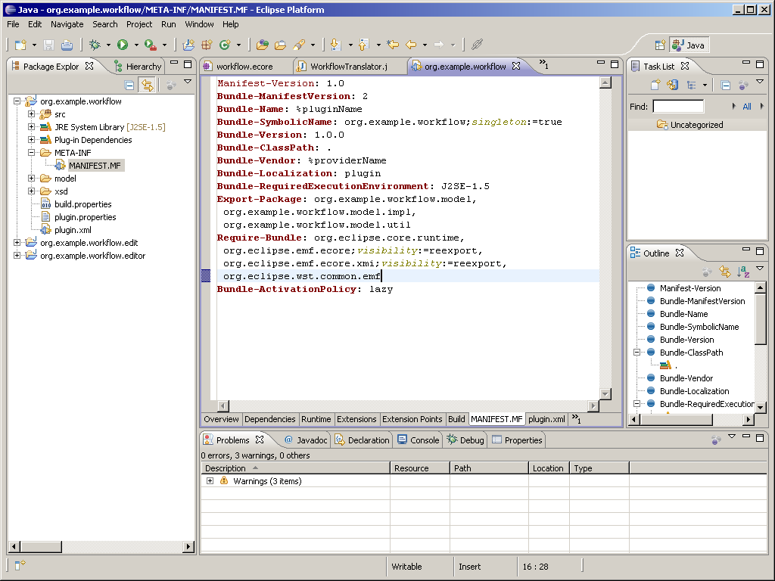The width and height of the screenshot is (775, 581).
Task: Collapse the Bundle-ClassPath node in Outline
Action: click(637, 353)
